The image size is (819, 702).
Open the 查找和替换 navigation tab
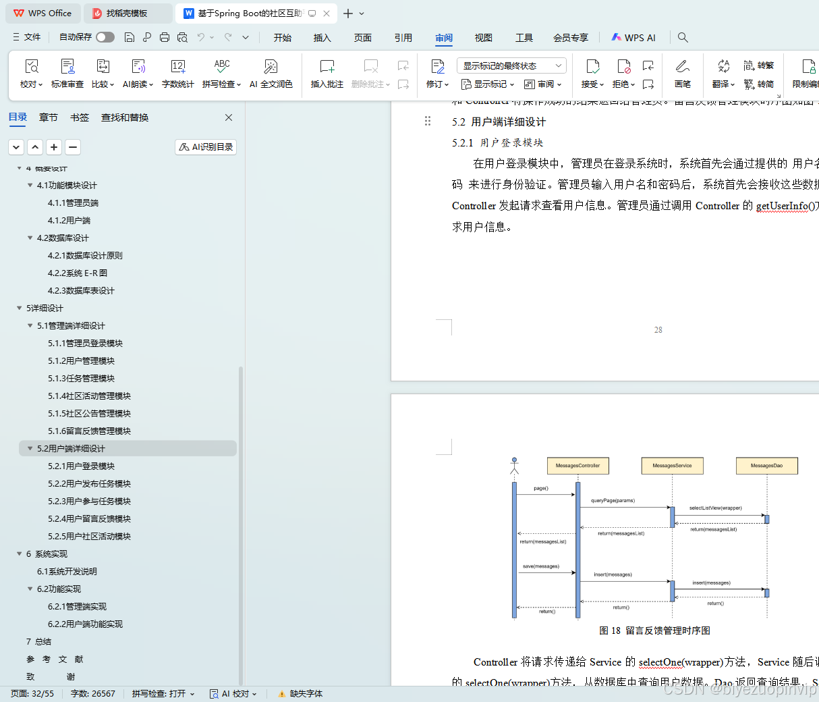click(x=125, y=117)
